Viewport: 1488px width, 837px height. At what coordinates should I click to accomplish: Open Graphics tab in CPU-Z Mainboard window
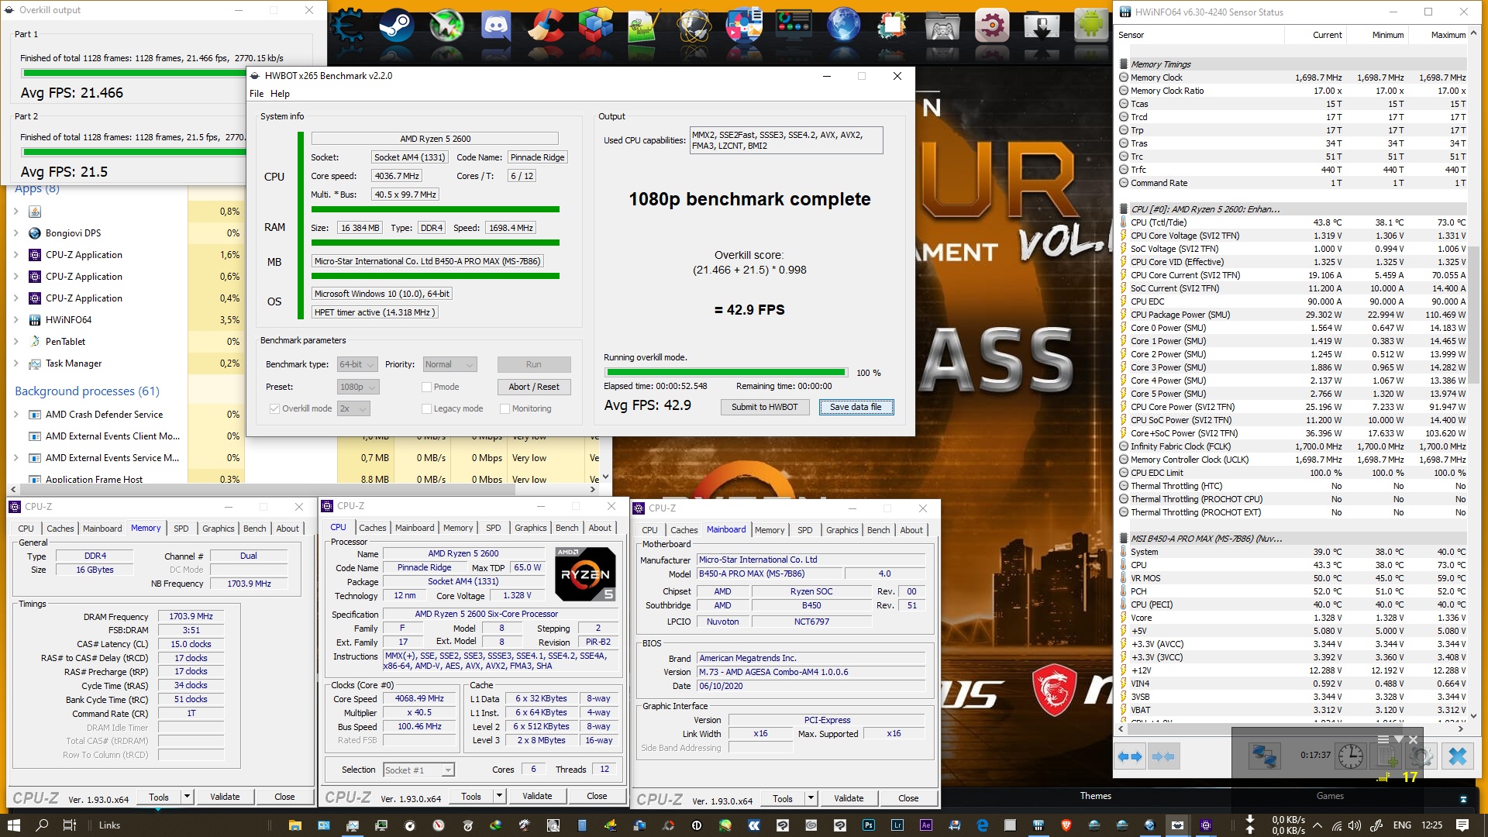(842, 530)
